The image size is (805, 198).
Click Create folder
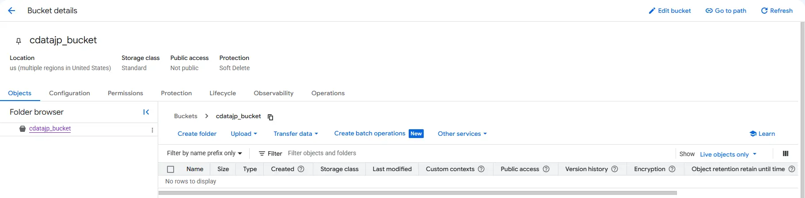(x=197, y=134)
